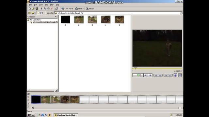Click the Windows Movie Maker taskbar button
The height and width of the screenshot is (117, 209).
click(66, 115)
